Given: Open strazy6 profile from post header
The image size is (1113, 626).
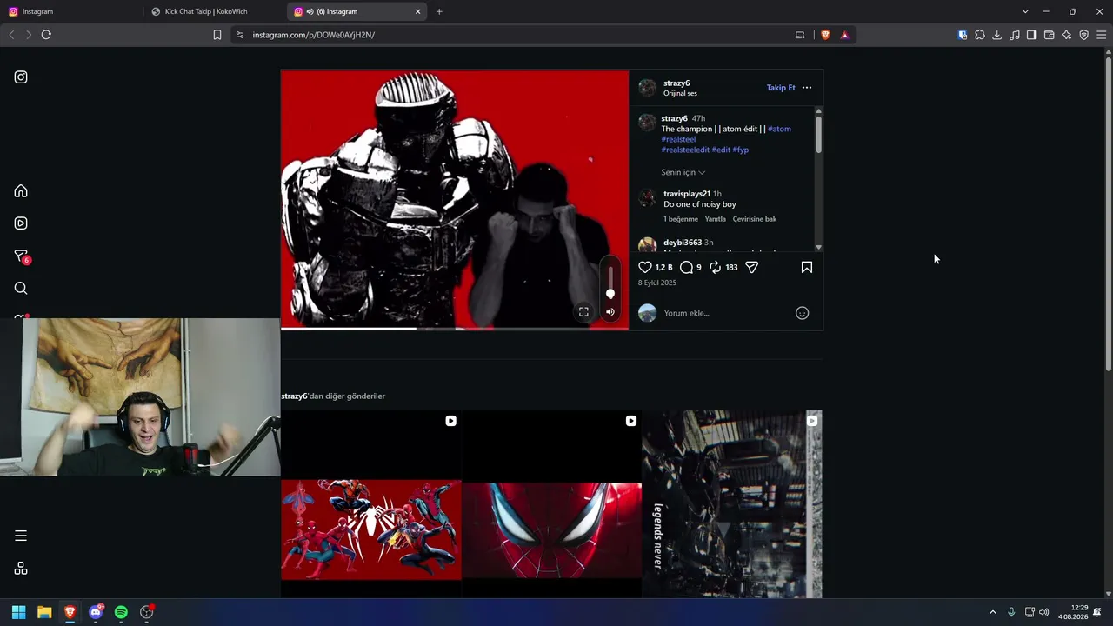Looking at the screenshot, I should 676,83.
